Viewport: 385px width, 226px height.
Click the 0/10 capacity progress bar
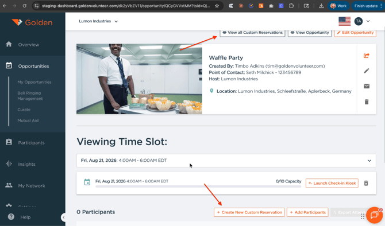pyautogui.click(x=198, y=186)
